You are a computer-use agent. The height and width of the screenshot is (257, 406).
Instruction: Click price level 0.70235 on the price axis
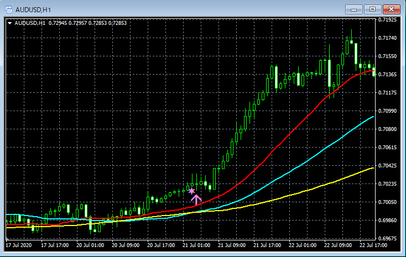coord(387,183)
